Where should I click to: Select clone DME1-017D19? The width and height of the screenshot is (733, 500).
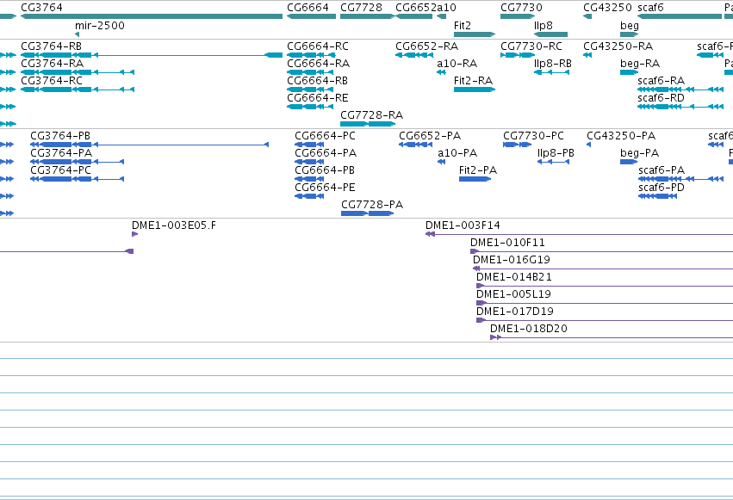pos(605,320)
